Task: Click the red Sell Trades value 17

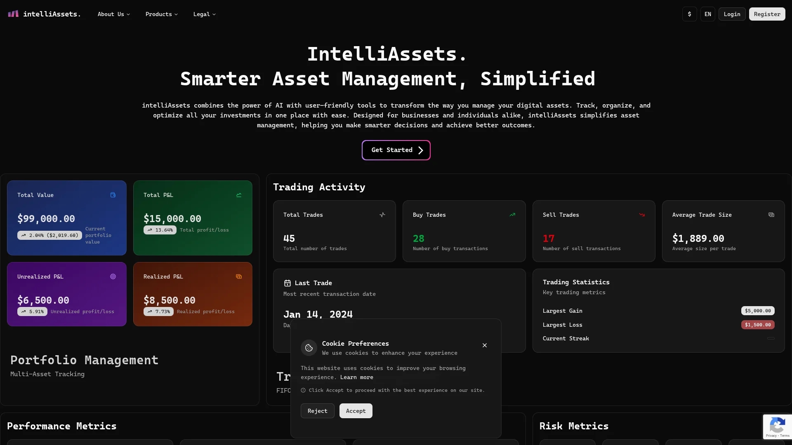Action: (549, 239)
